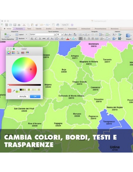Center text in Paragrafo group
The width and height of the screenshot is (133, 172).
[84, 39]
